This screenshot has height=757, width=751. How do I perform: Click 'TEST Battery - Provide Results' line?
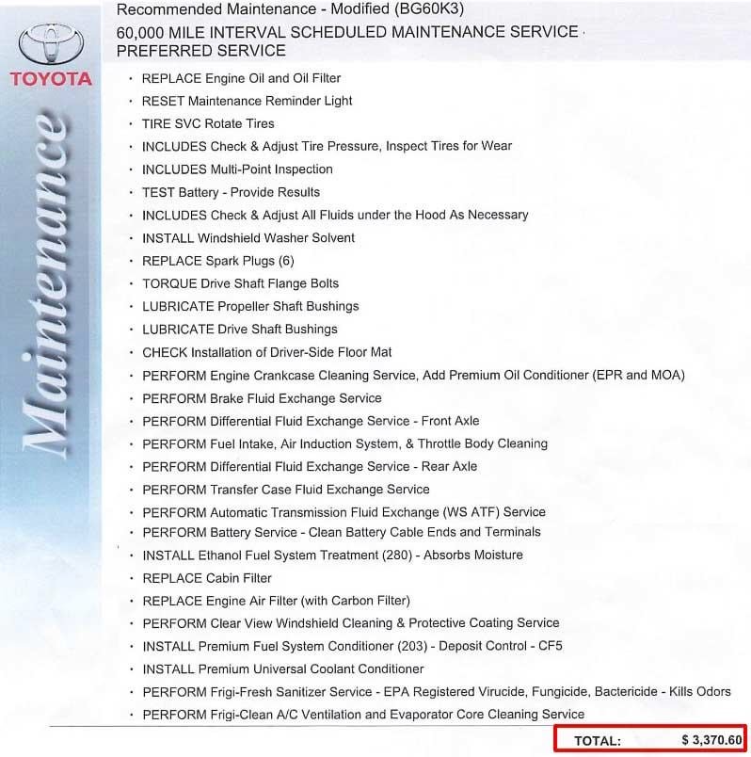[231, 193]
